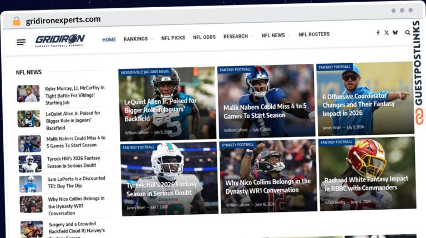Open the NFL Picks menu item
Screen dimensions: 426x238
173,38
